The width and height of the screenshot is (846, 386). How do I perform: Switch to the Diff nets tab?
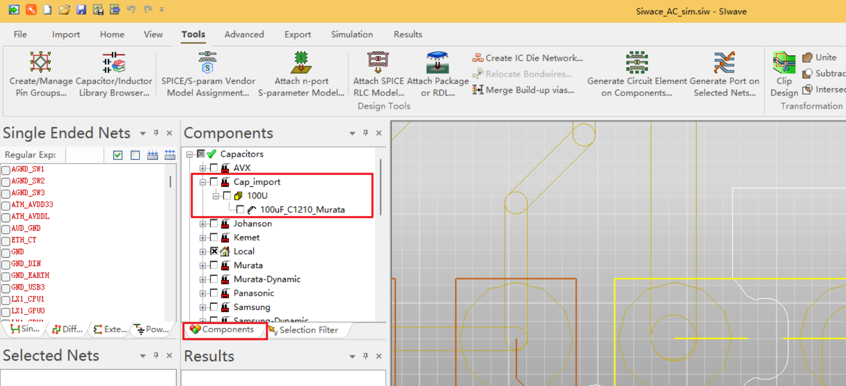point(68,329)
